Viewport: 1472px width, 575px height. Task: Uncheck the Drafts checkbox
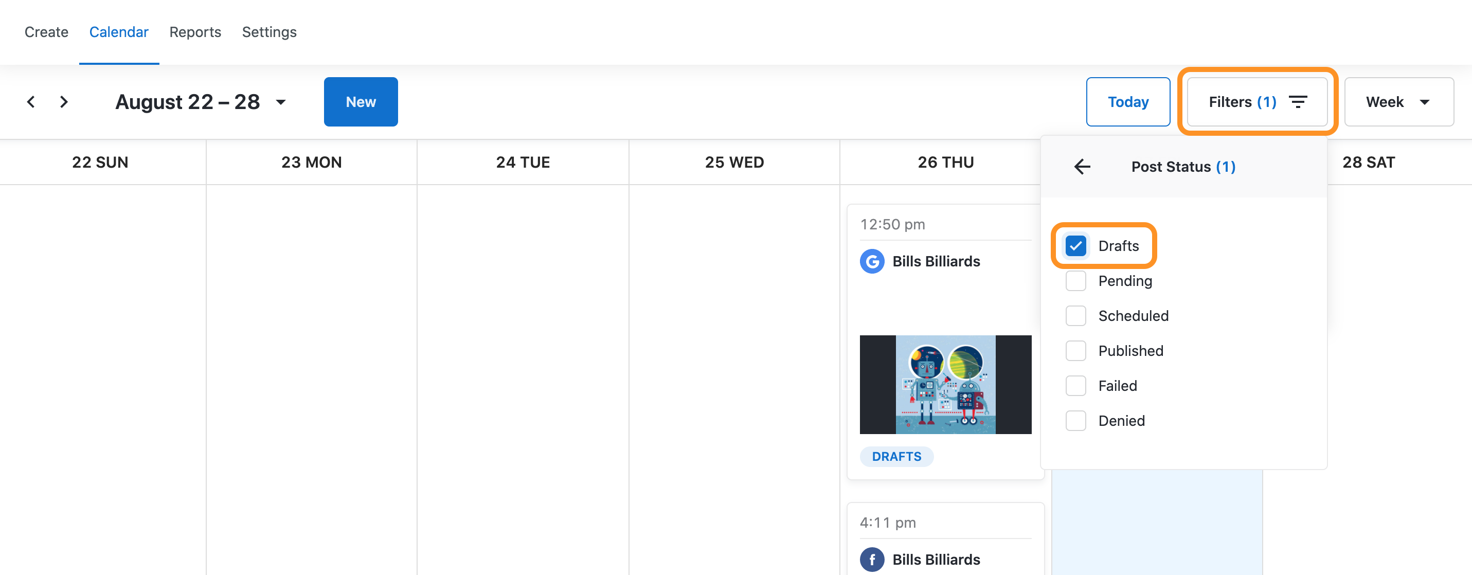click(1076, 246)
